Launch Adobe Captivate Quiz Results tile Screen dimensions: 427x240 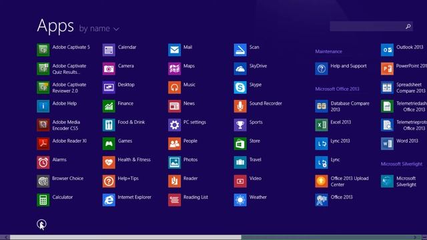[62, 69]
